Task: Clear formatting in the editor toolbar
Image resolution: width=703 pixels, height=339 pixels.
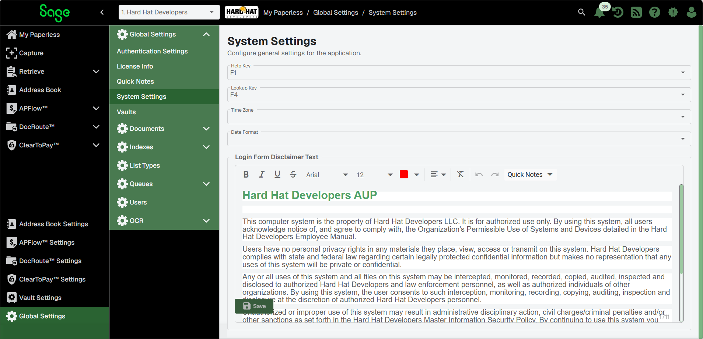Action: (461, 174)
